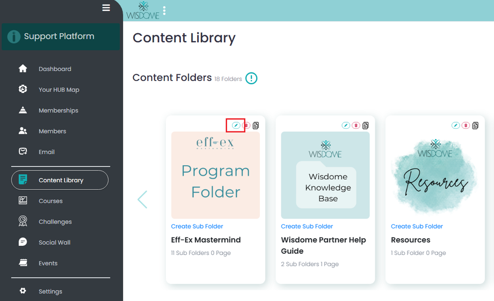Click the Support Platform info banner

click(61, 36)
